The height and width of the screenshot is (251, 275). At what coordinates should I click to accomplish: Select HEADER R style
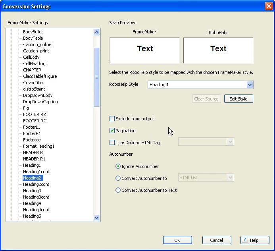pos(33,153)
